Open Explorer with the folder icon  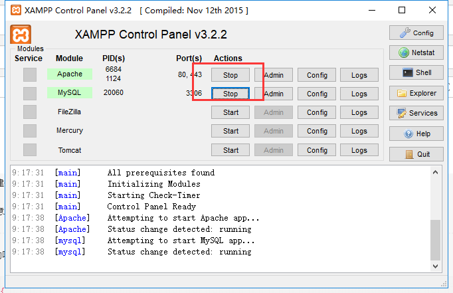(416, 93)
